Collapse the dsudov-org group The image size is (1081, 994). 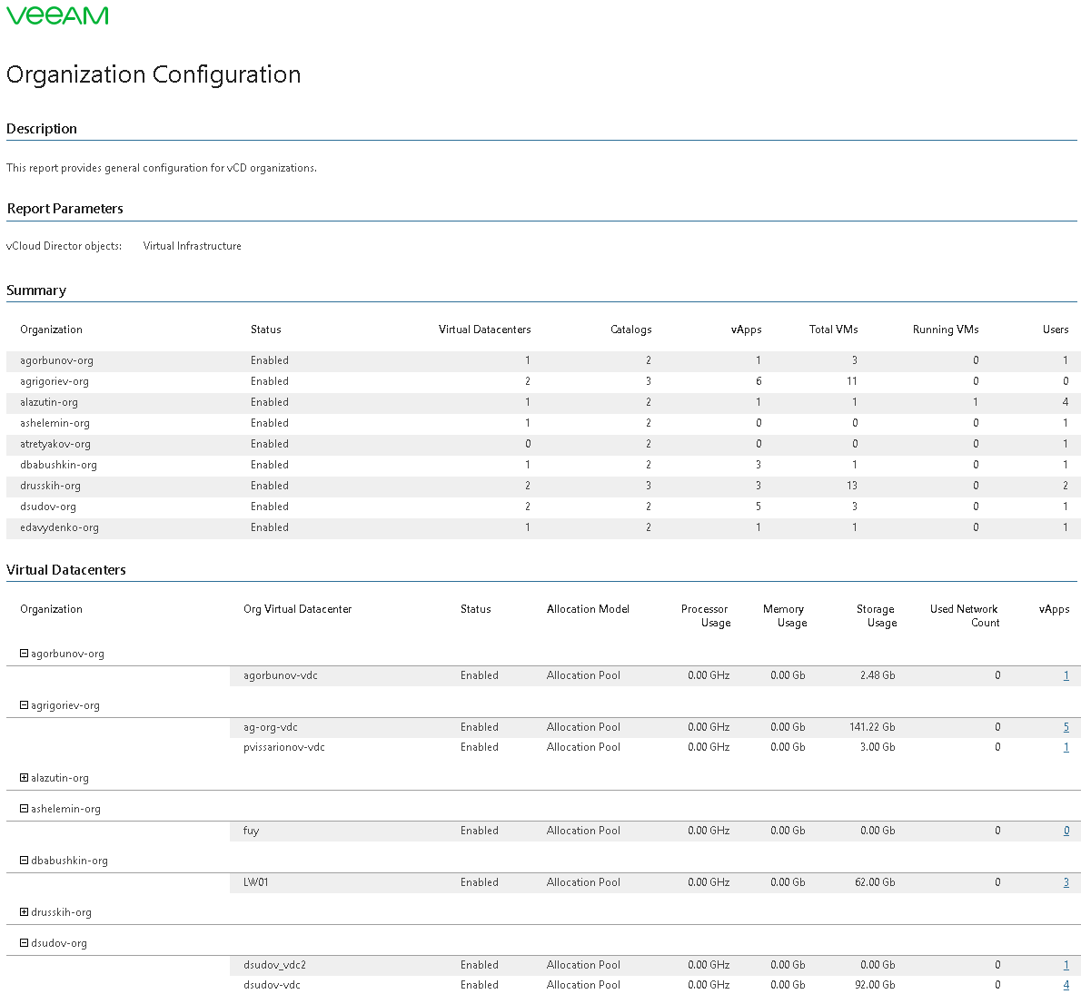click(x=25, y=942)
